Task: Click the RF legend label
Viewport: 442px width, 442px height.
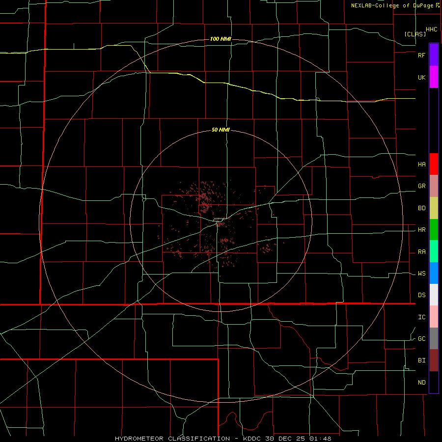Action: tap(421, 55)
